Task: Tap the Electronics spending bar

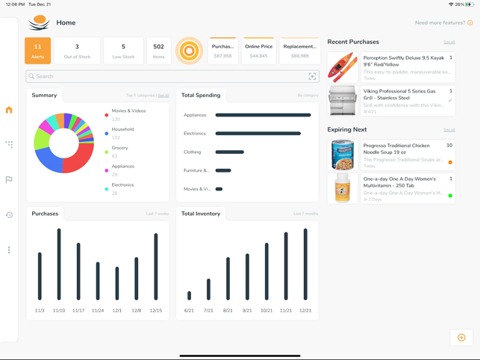Action: click(258, 133)
